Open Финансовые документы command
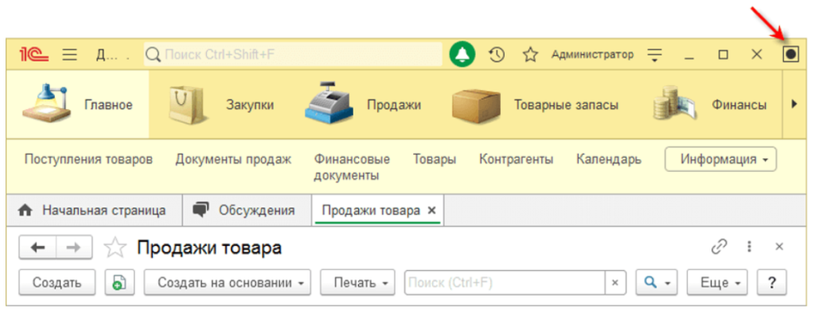The width and height of the screenshot is (815, 313). [x=352, y=167]
